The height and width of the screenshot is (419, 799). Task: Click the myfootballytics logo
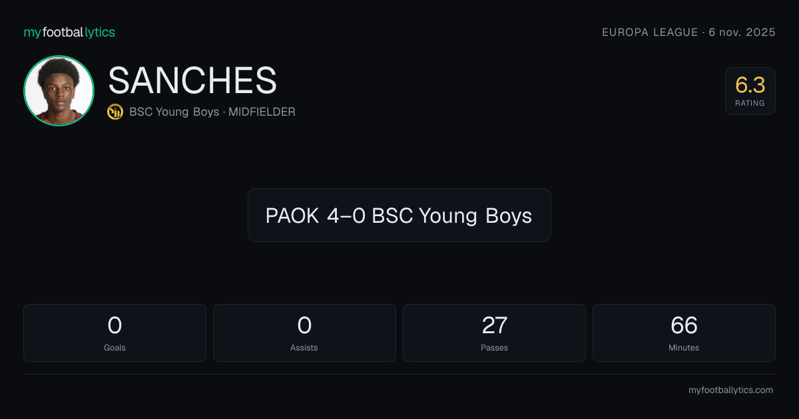point(69,32)
